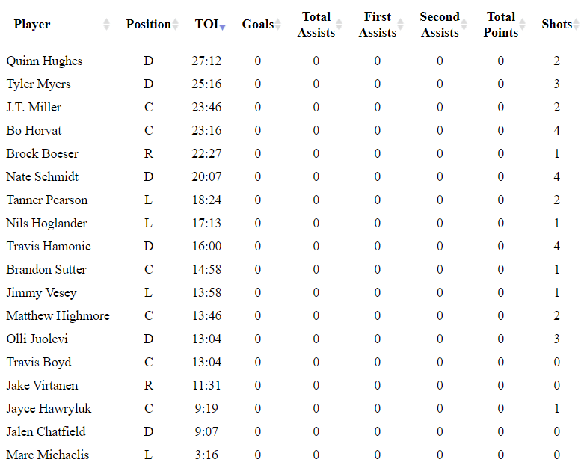Sort by Shots header text

tap(556, 25)
